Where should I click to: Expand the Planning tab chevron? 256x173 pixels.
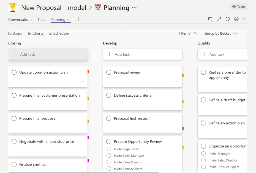(x=69, y=19)
